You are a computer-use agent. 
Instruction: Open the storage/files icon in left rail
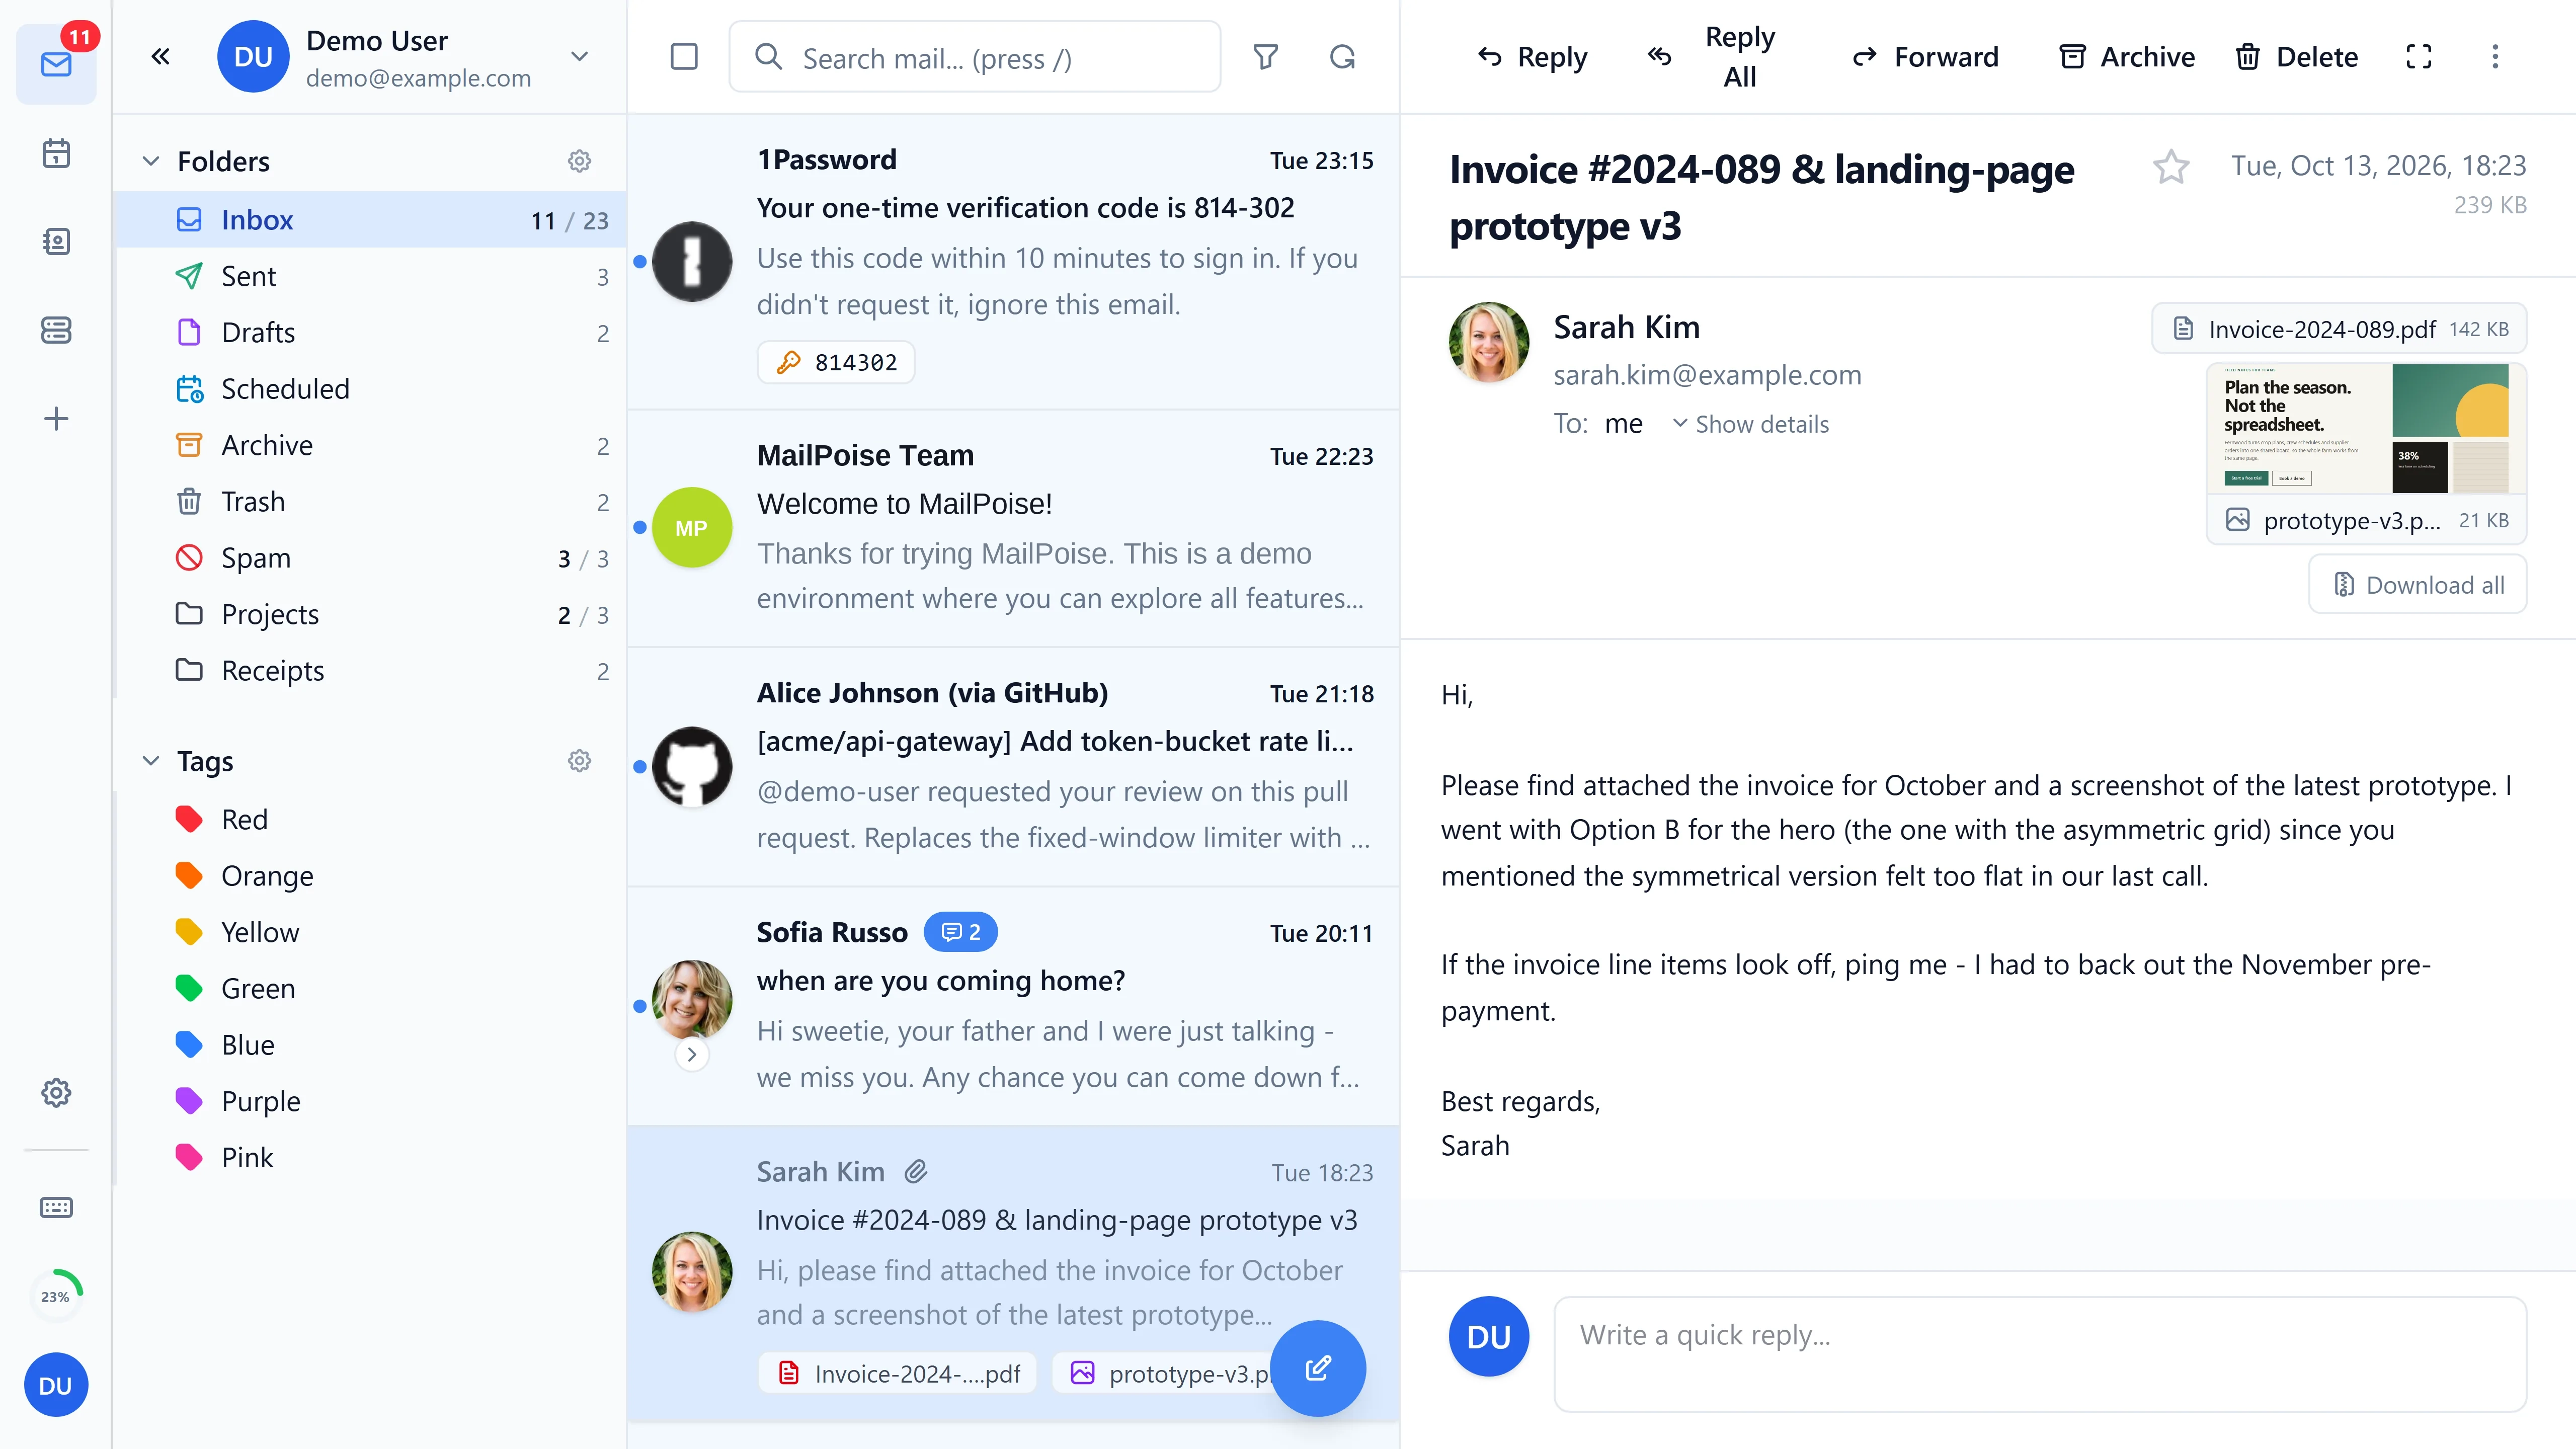coord(56,329)
